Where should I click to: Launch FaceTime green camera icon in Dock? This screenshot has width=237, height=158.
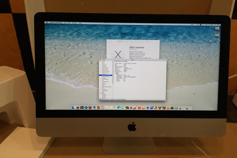tap(123, 108)
